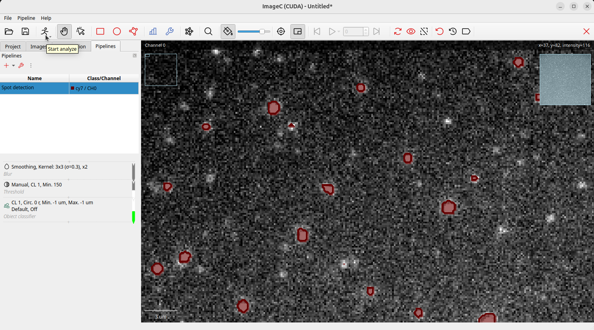Image resolution: width=594 pixels, height=330 pixels.
Task: Expand the Start analyze dropdown arrow
Action: pyautogui.click(x=50, y=36)
